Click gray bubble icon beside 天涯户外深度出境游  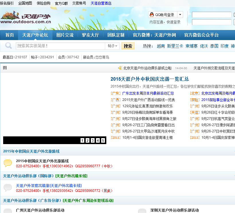(8, 188)
